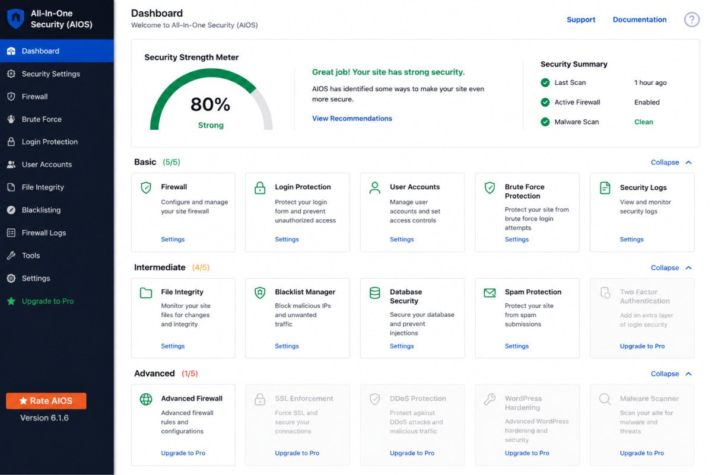Viewport: 712px width, 475px height.
Task: Click the 'Enabled' active firewall value
Action: pos(647,103)
